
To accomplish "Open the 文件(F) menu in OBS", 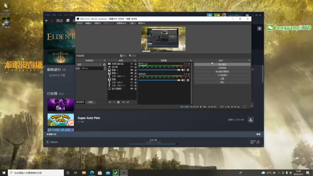I will click(x=79, y=23).
